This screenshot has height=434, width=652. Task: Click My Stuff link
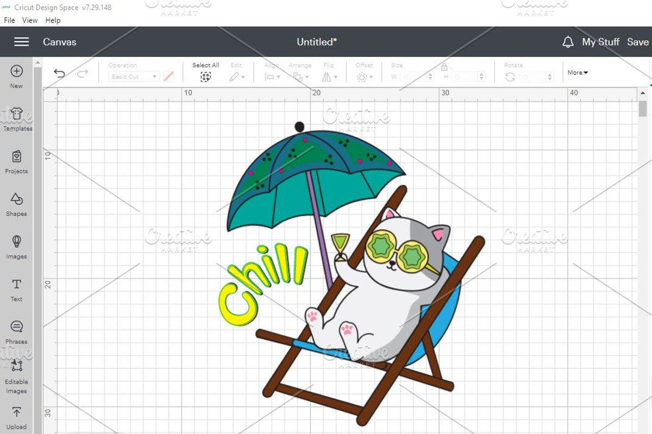(600, 42)
